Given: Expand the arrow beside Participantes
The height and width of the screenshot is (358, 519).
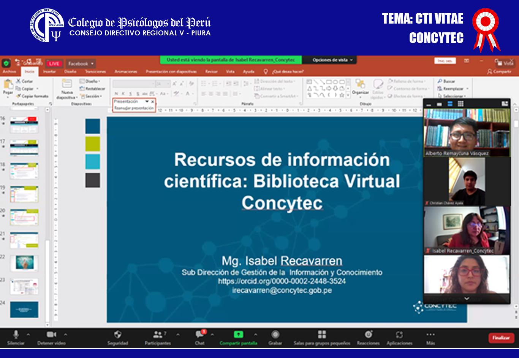Looking at the screenshot, I should [x=178, y=334].
